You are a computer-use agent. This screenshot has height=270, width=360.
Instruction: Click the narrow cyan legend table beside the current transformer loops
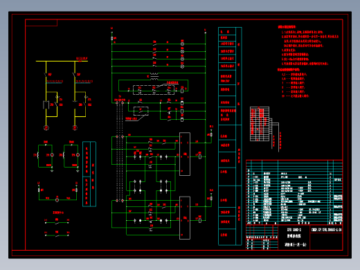tap(89, 174)
